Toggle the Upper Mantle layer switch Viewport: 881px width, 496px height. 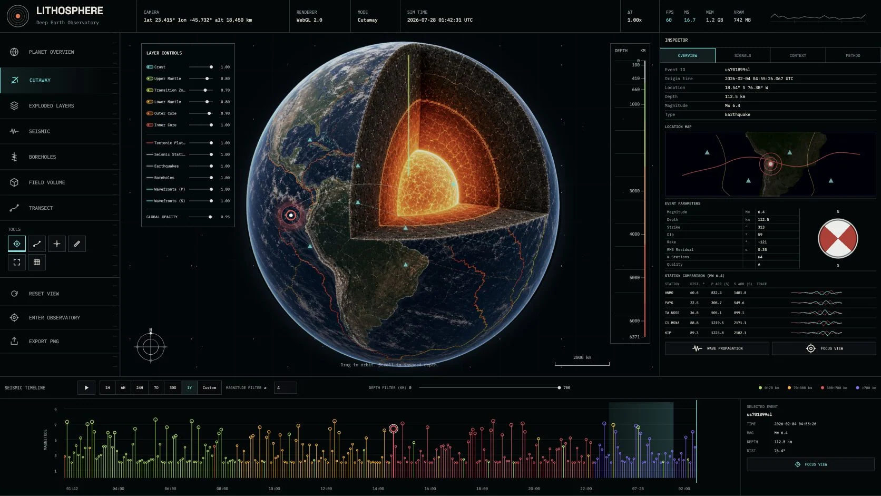[x=150, y=79]
